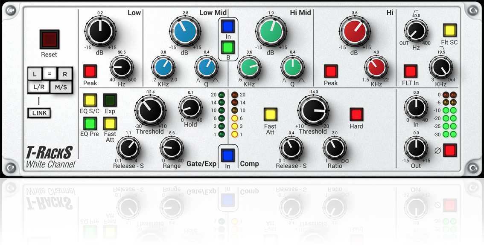The height and width of the screenshot is (247, 484).
Task: Click the compressor Threshold knob
Action: 313,110
